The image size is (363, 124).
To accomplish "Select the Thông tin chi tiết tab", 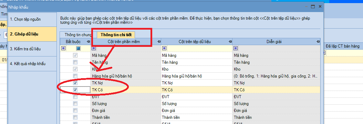I will tap(116, 35).
